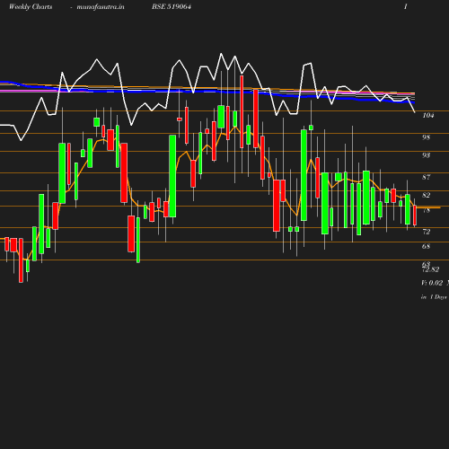Click the '68' price axis label

[x=426, y=246]
